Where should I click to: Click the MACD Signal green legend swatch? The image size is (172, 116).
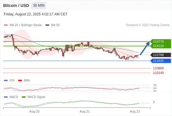(x=24, y=97)
